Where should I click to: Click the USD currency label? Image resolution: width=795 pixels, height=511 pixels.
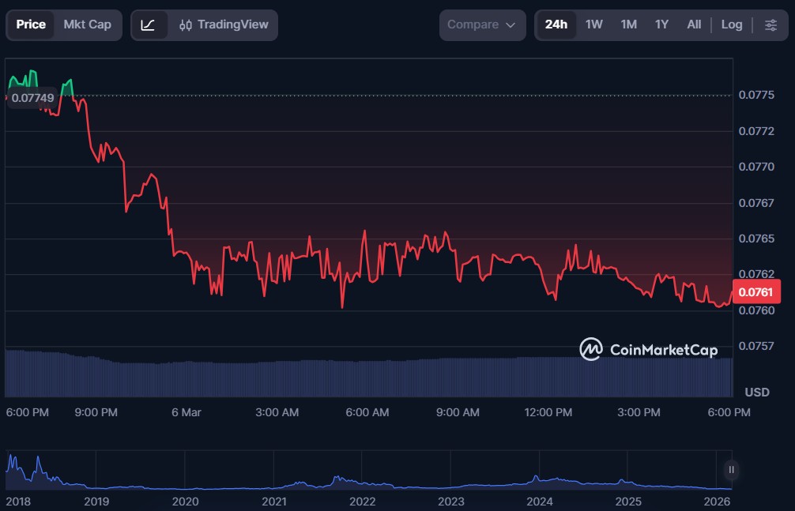click(757, 393)
